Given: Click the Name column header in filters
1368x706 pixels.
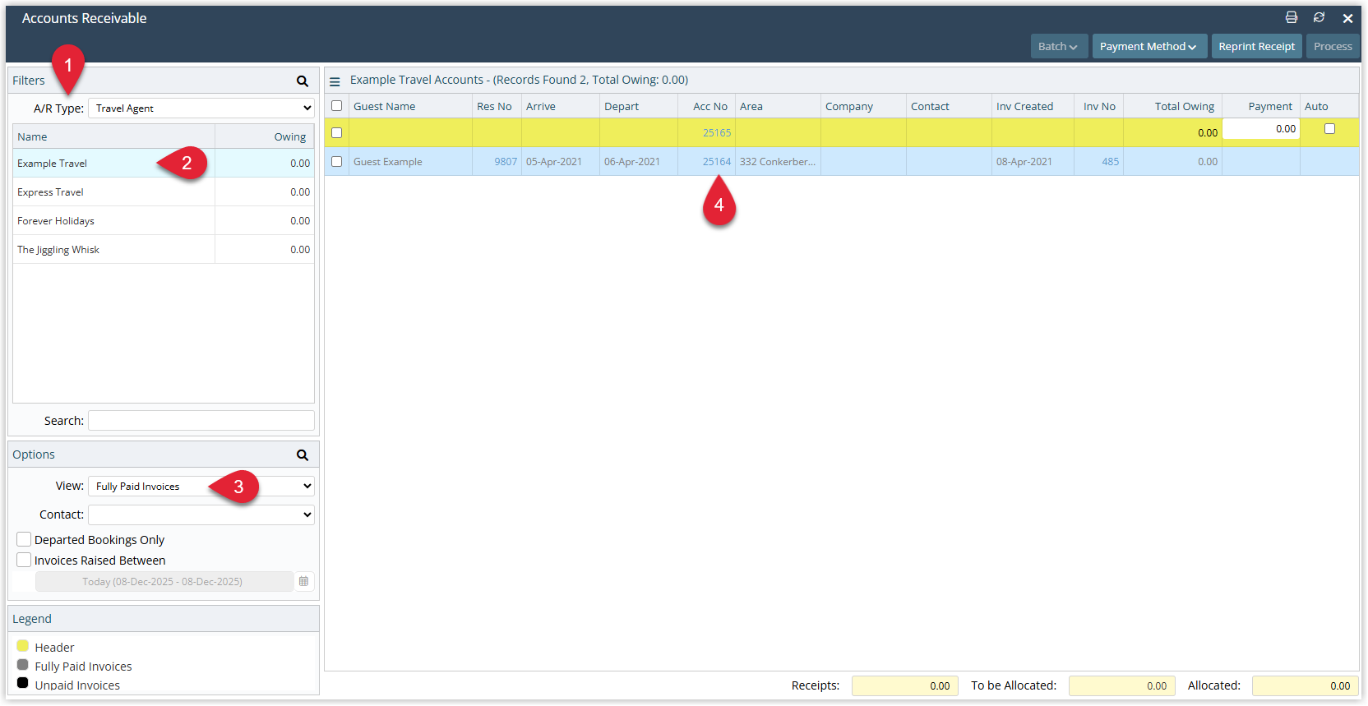Looking at the screenshot, I should (113, 136).
